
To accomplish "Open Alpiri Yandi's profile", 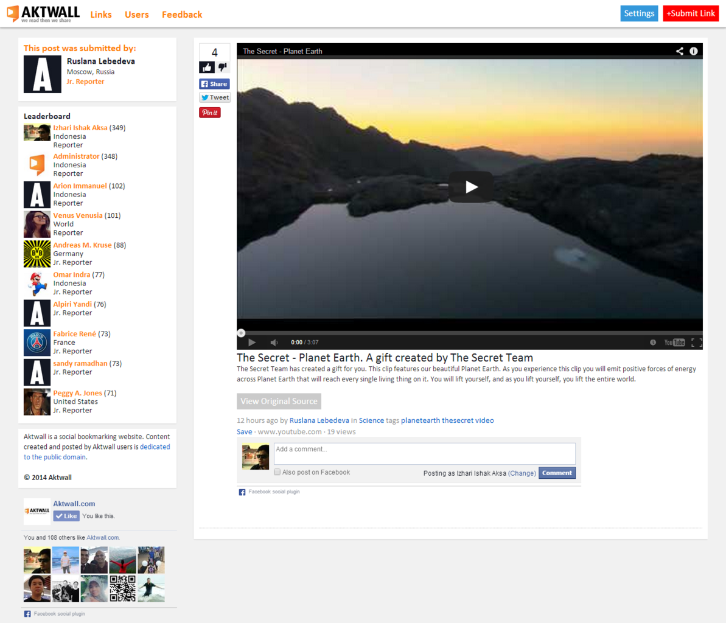I will point(72,305).
